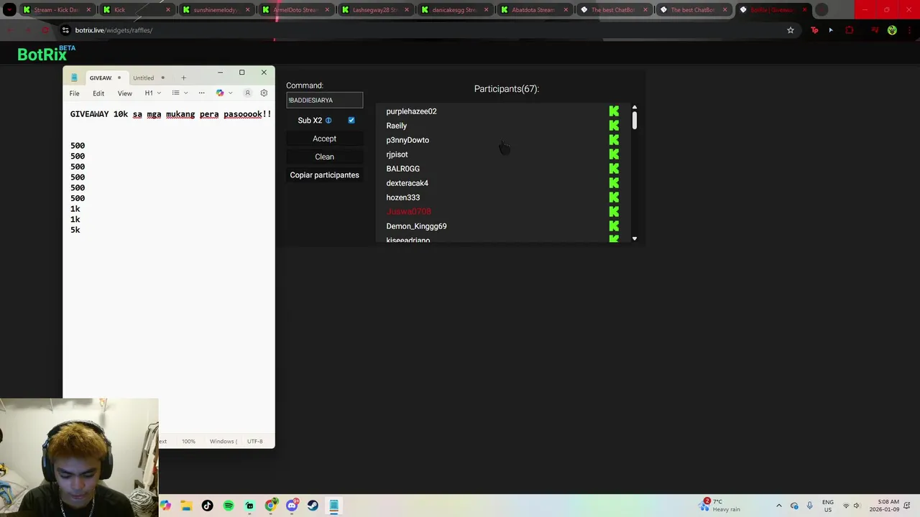The height and width of the screenshot is (517, 920).
Task: Click the Command input field
Action: tap(324, 101)
